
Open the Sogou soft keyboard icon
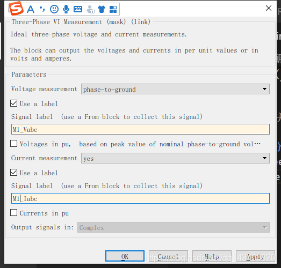pos(78,9)
